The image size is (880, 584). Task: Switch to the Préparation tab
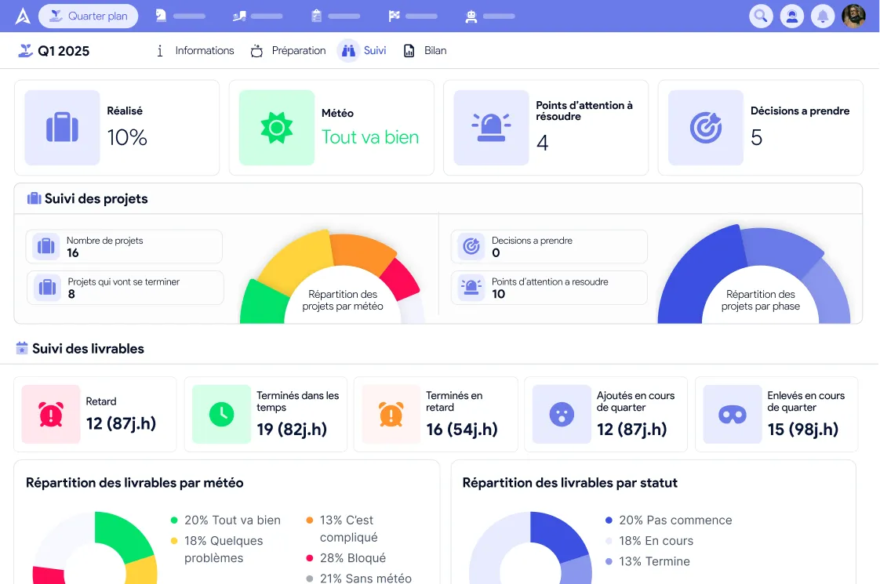click(288, 50)
